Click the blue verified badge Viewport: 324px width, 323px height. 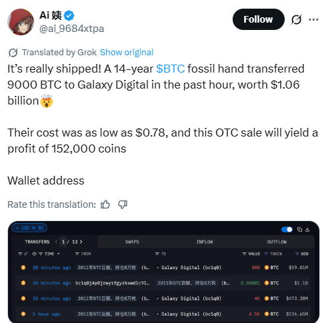coord(69,15)
